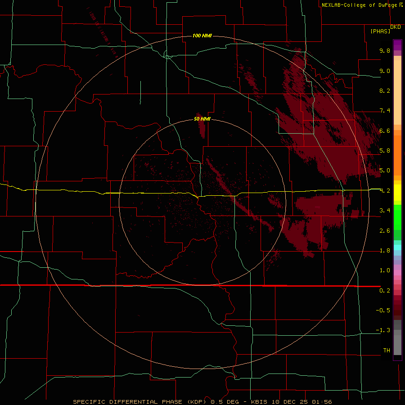Click the 6.6 legend value
Viewport: 405px width, 405px height.
[385, 130]
